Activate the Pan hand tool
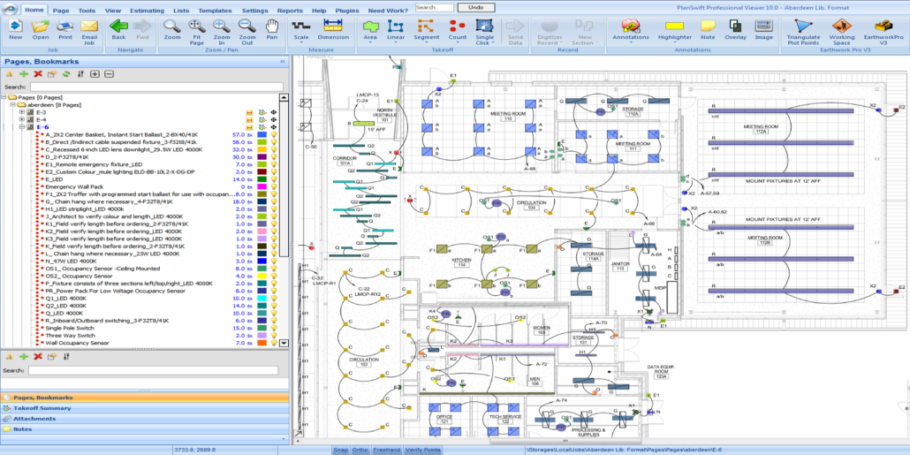Viewport: 910px width, 455px height. (272, 31)
